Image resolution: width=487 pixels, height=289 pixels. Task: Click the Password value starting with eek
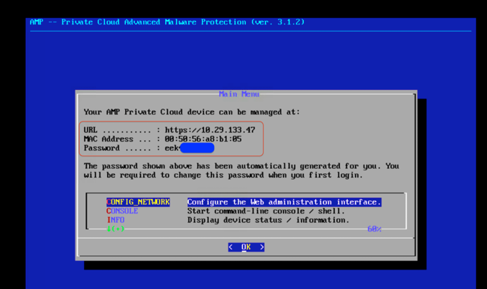tap(190, 148)
